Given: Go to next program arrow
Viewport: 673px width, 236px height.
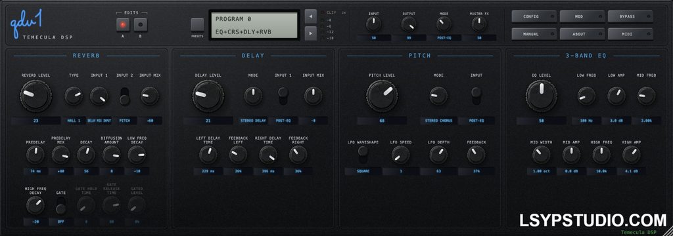Looking at the screenshot, I should [x=310, y=33].
